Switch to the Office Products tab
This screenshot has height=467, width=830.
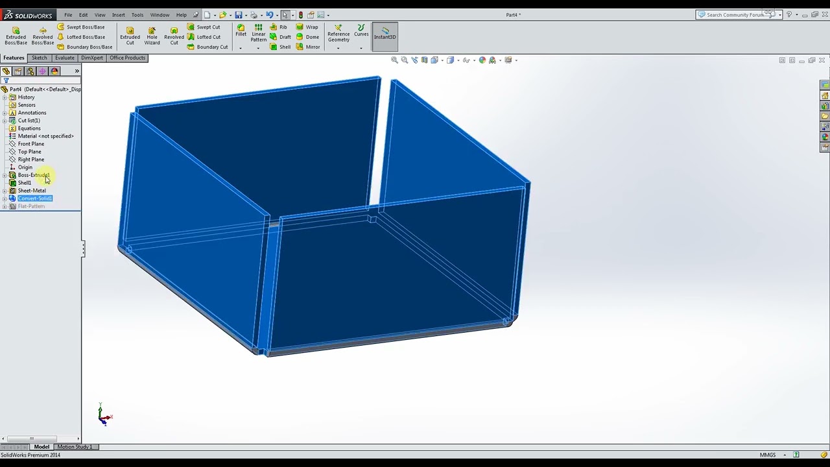point(128,58)
